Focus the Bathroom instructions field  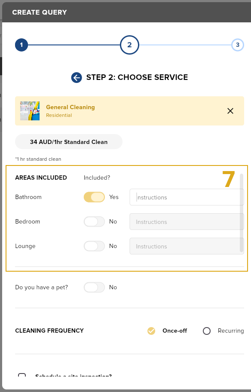pos(187,197)
